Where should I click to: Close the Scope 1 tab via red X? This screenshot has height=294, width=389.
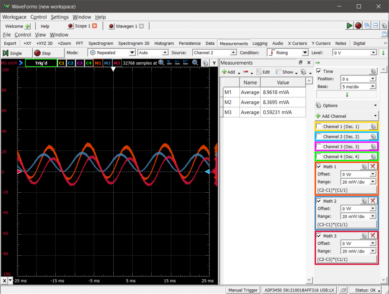(95, 26)
